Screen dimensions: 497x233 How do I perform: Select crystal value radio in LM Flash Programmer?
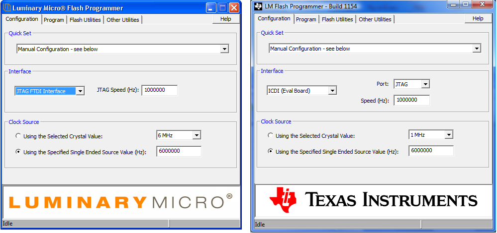point(271,135)
